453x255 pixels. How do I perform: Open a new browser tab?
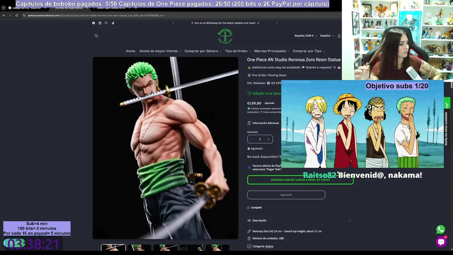pyautogui.click(x=136, y=8)
